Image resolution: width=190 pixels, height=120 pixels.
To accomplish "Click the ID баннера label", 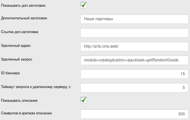I will pyautogui.click(x=10, y=73).
